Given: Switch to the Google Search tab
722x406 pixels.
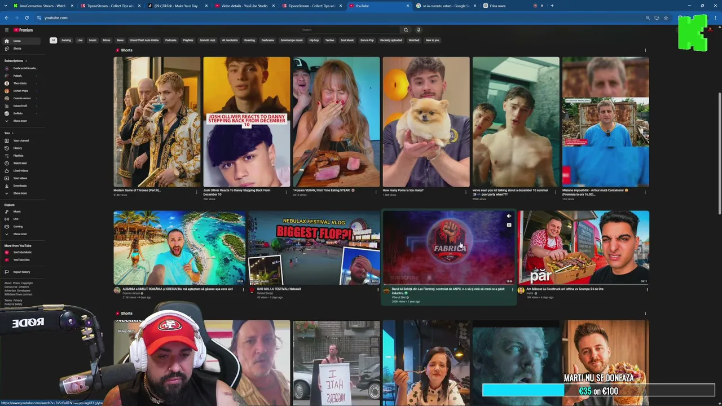Looking at the screenshot, I should (x=446, y=6).
